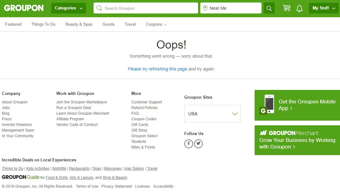Open the Spas footer link
Screen dimensions: 340x193
coord(97,169)
